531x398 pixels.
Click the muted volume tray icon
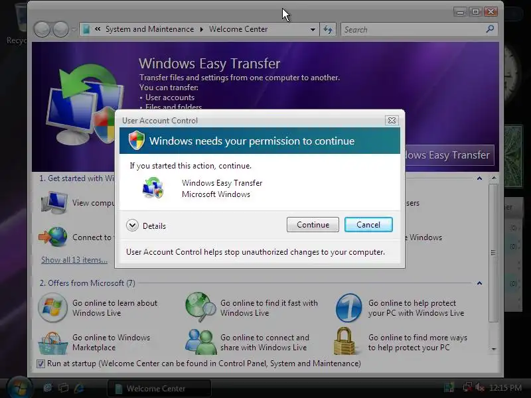(x=480, y=387)
